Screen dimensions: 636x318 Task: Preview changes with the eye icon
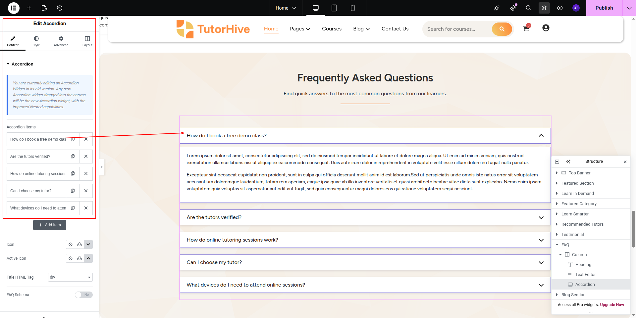(x=560, y=8)
